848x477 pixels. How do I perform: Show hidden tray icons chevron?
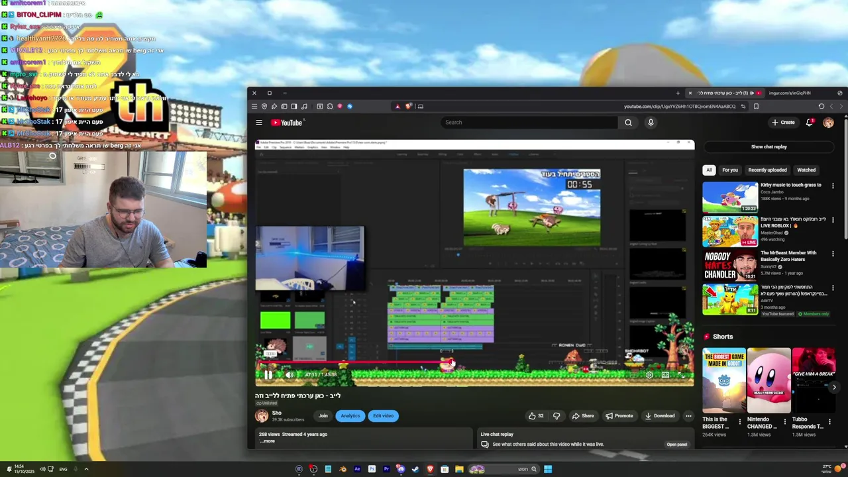86,469
